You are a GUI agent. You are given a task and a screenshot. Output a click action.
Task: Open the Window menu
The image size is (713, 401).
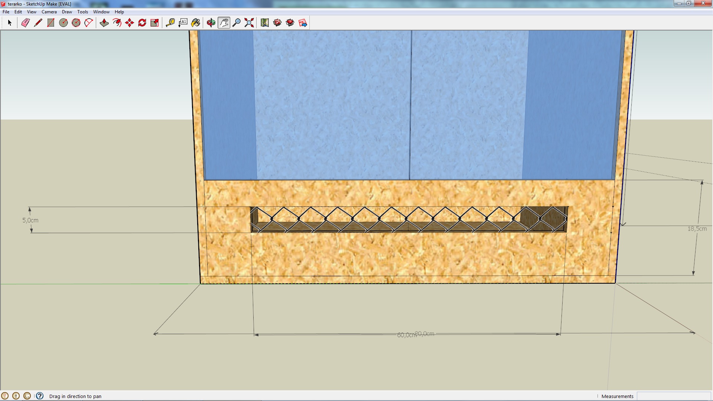pyautogui.click(x=101, y=12)
